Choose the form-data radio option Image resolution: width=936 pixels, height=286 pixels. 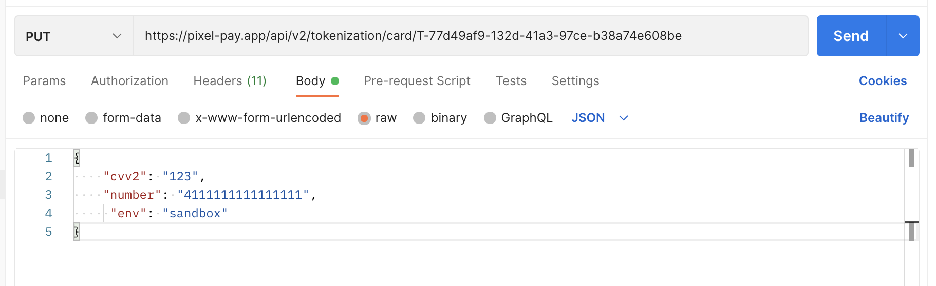point(91,118)
